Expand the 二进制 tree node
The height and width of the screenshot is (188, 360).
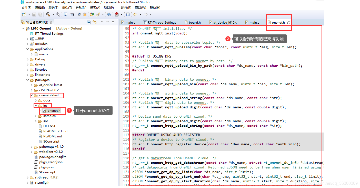tap(28, 39)
